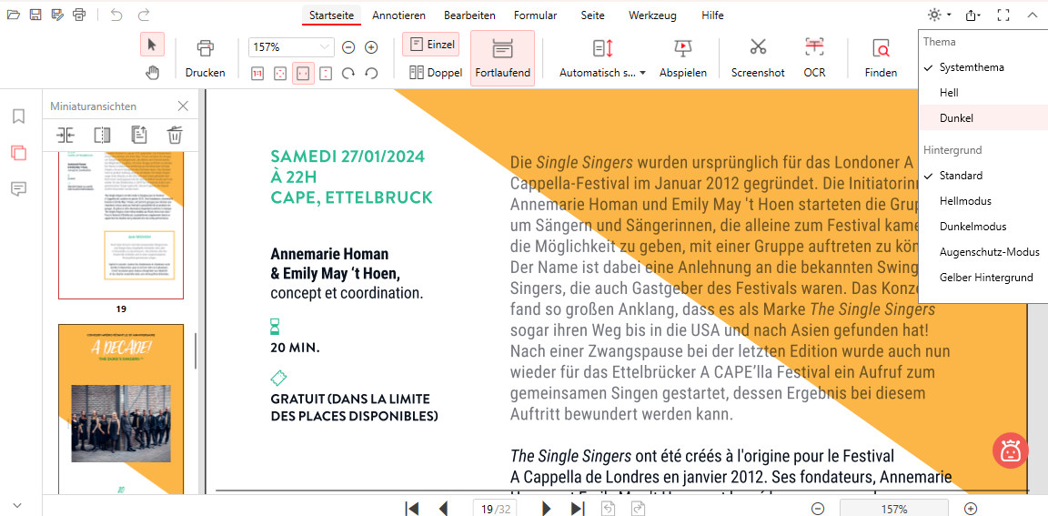Click the split pages icon
Screen dimensions: 1048x516
(102, 135)
